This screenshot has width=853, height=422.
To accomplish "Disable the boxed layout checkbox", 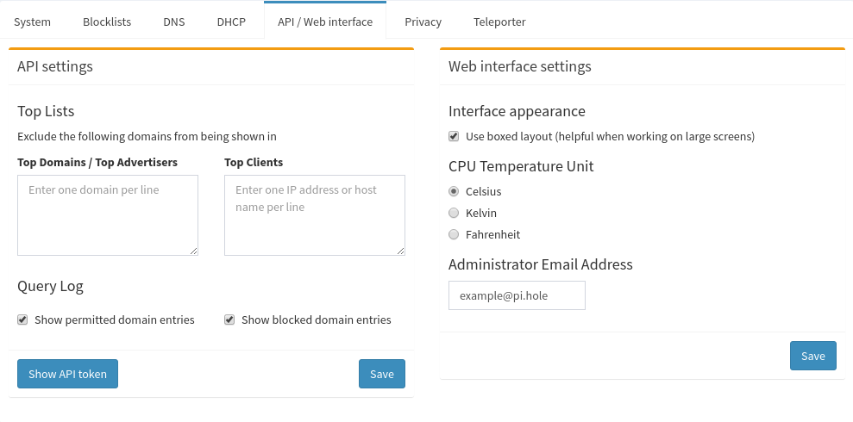I will [x=454, y=136].
